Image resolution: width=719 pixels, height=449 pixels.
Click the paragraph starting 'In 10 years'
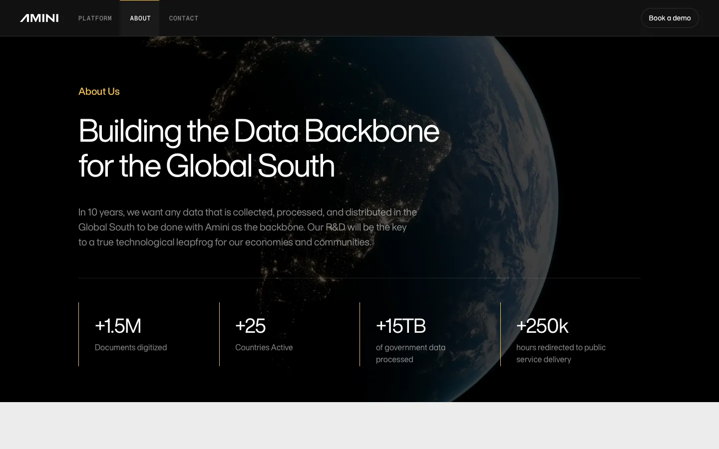[x=248, y=227]
